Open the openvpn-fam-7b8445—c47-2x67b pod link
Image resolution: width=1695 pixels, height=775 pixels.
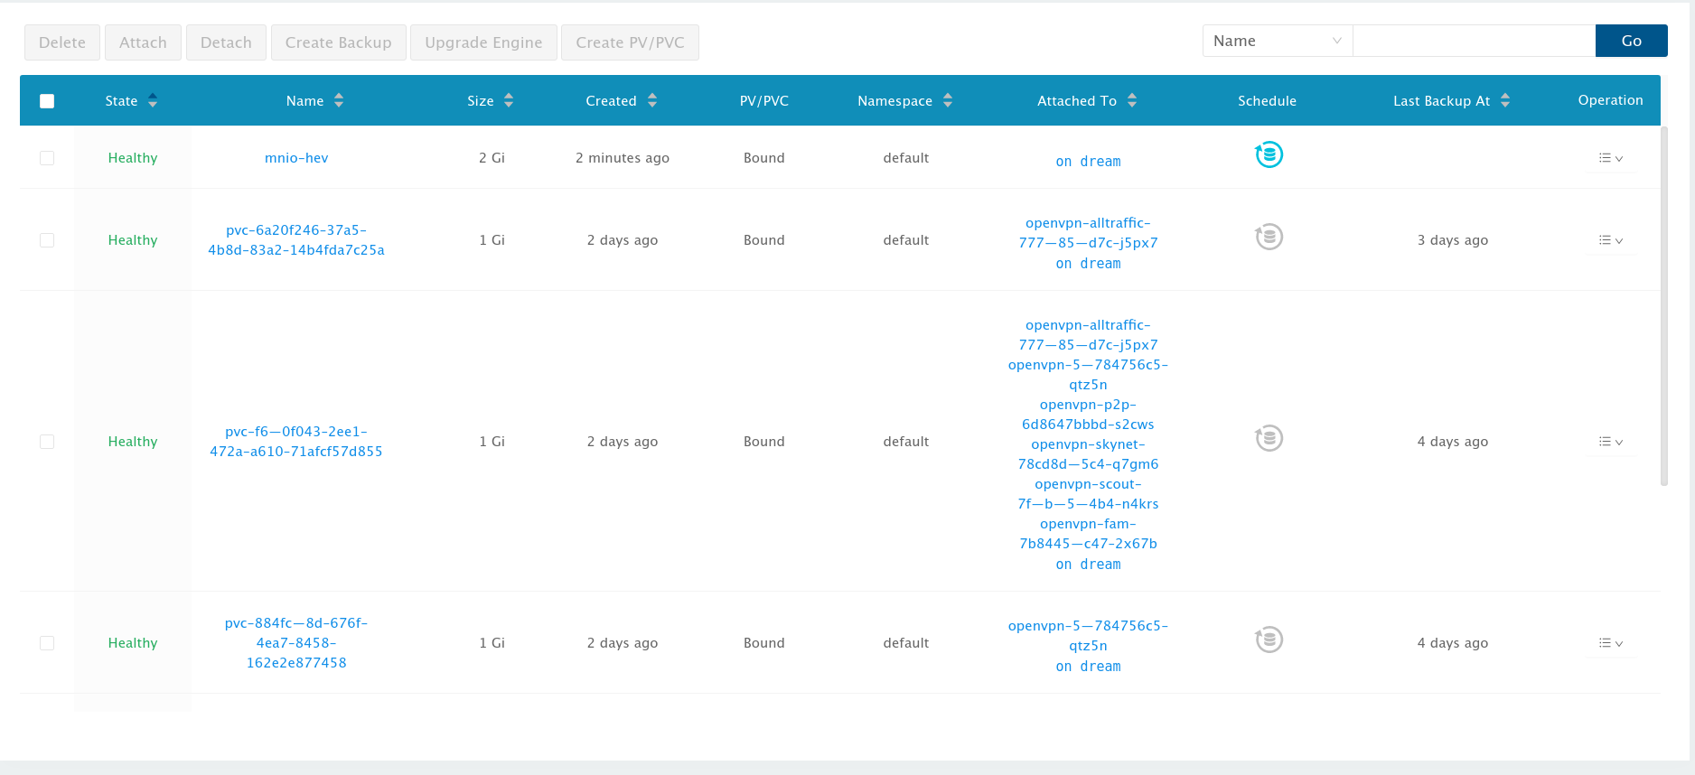1088,534
